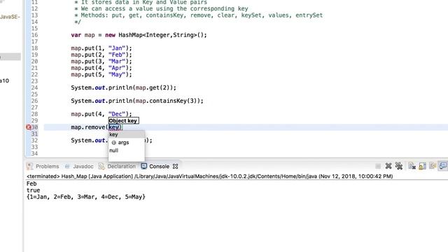
Task: Click line number 16 in the gutter
Action: point(34,35)
